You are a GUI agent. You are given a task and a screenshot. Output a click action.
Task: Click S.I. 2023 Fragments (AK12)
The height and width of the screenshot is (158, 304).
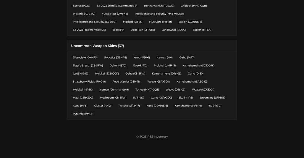89,30
